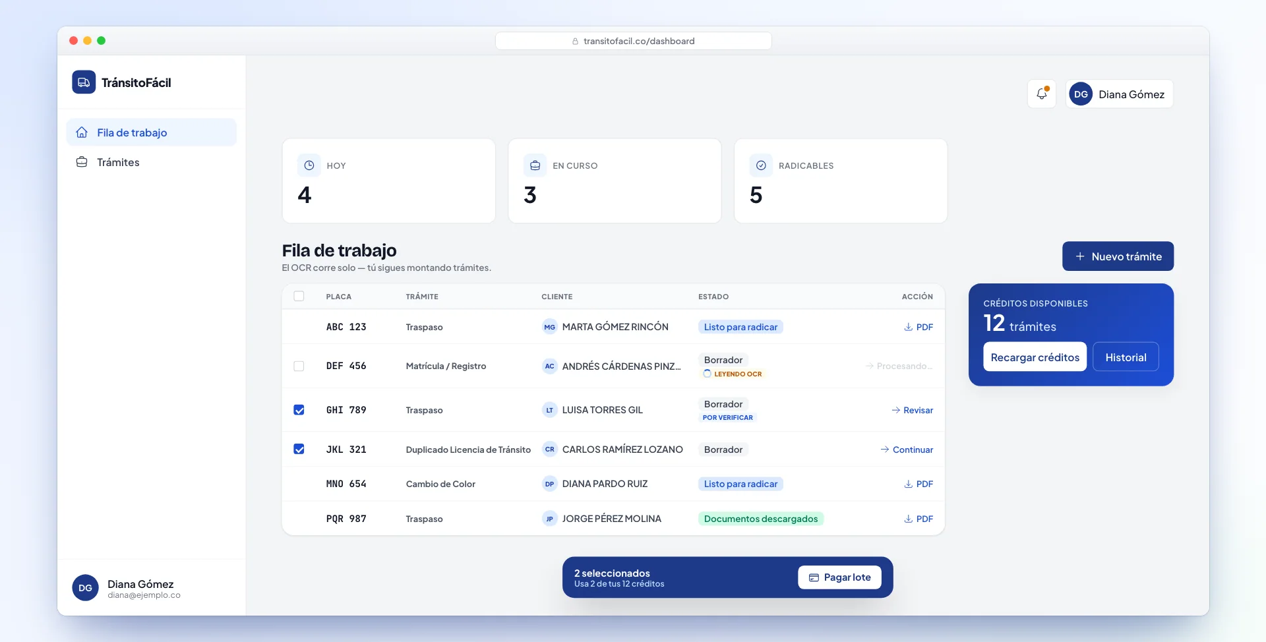Click the transitofacil.co/dashboard address bar

point(634,41)
